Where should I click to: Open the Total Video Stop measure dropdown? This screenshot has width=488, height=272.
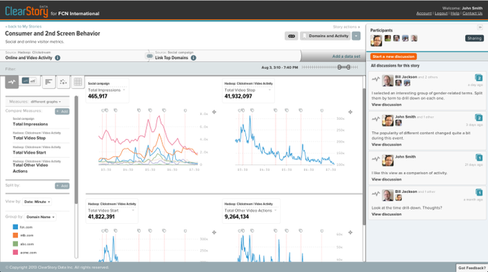pos(270,90)
